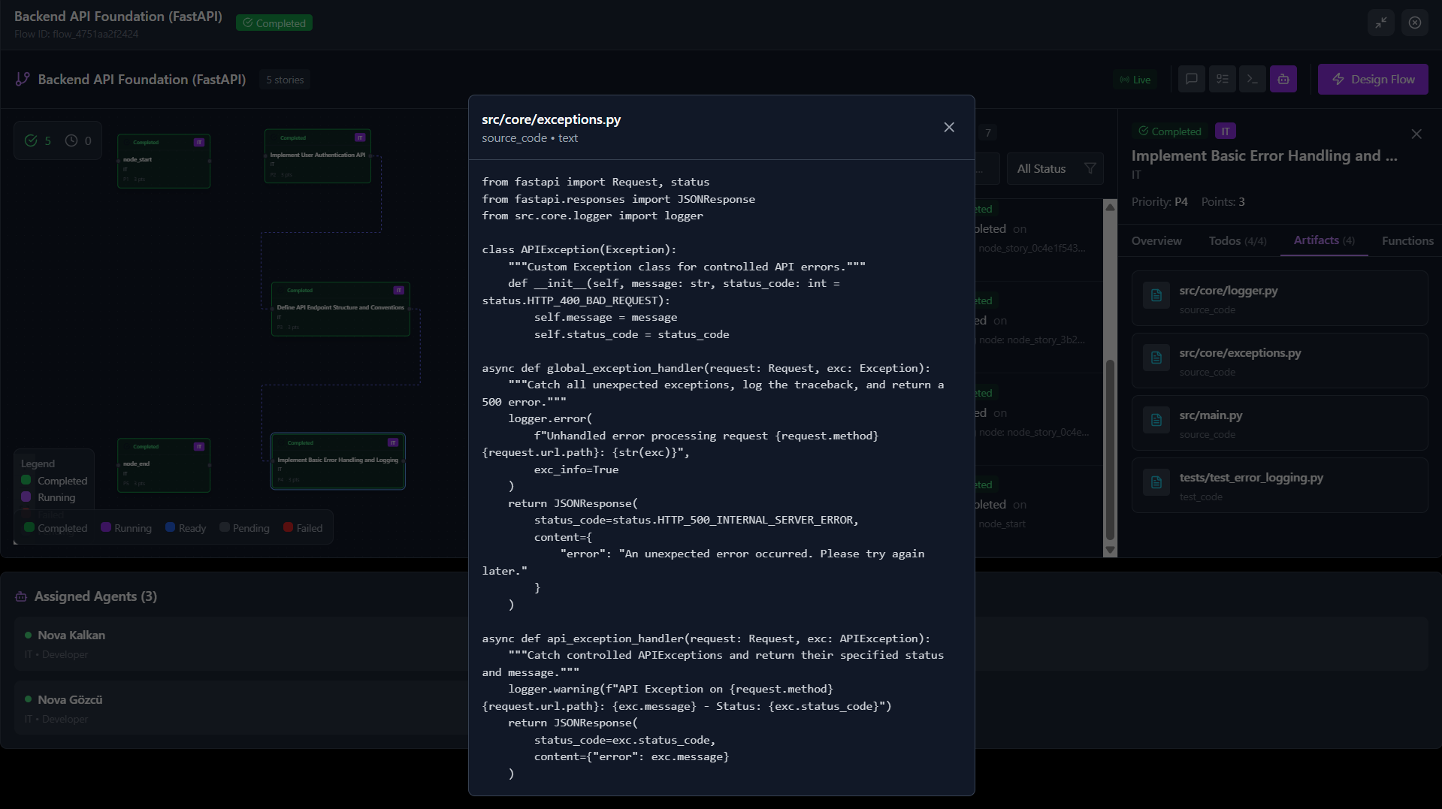Click the Completed swatch in bottom legend bar
This screenshot has height=809, width=1442.
click(x=29, y=527)
